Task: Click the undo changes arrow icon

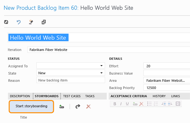Action: (19, 22)
